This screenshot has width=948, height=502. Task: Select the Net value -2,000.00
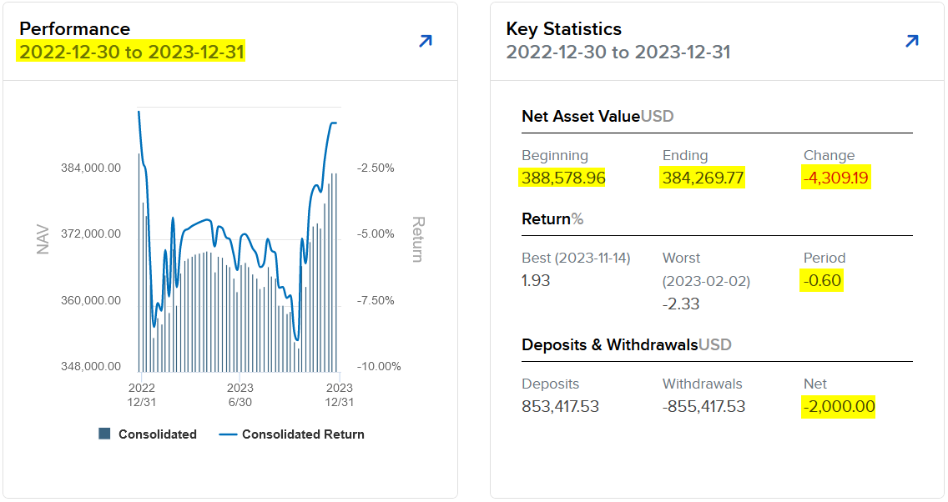click(839, 407)
